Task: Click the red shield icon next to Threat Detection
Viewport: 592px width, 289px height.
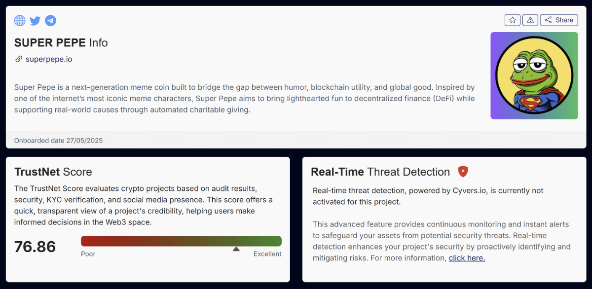Action: pos(463,172)
